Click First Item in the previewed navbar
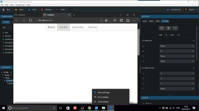This screenshot has width=199, height=111. coord(63,27)
